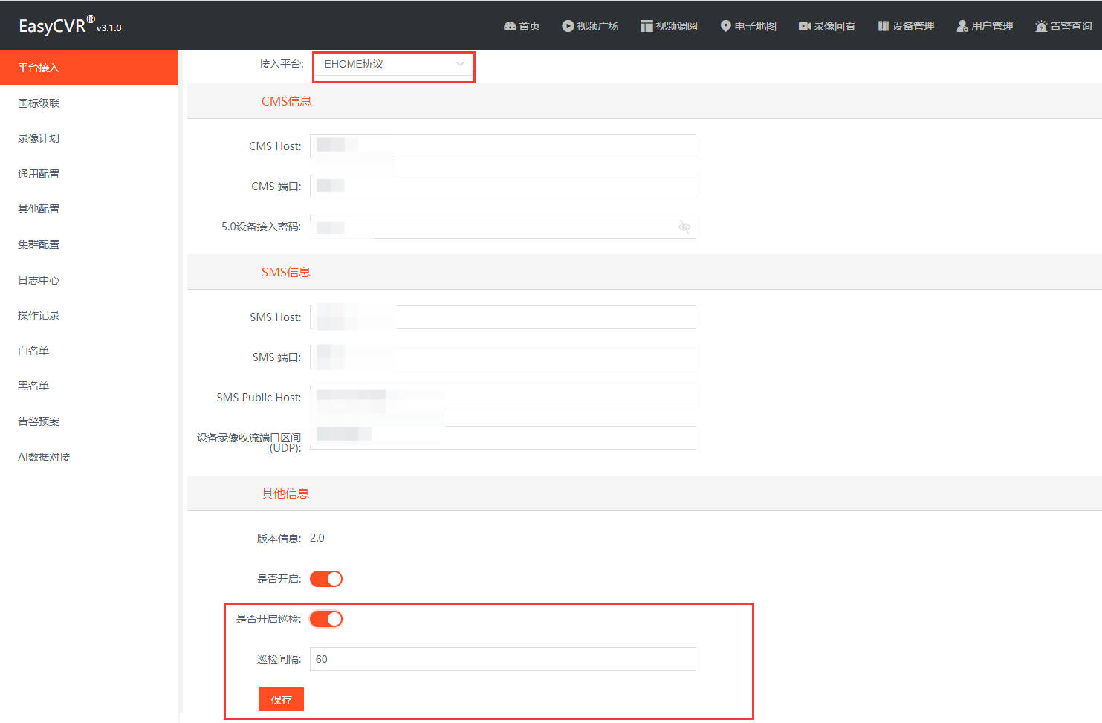Screen dimensions: 1102x723
Task: Click the 首页 dashboard icon
Action: pos(510,26)
